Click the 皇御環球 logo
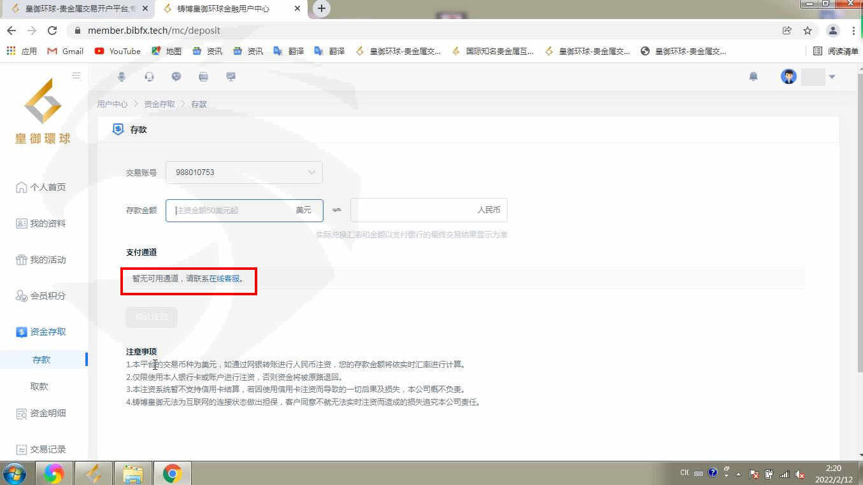Screen dimensions: 863x485 43,112
